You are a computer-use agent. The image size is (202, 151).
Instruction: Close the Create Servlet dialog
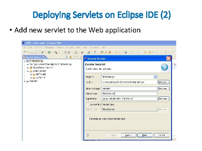tap(169, 58)
